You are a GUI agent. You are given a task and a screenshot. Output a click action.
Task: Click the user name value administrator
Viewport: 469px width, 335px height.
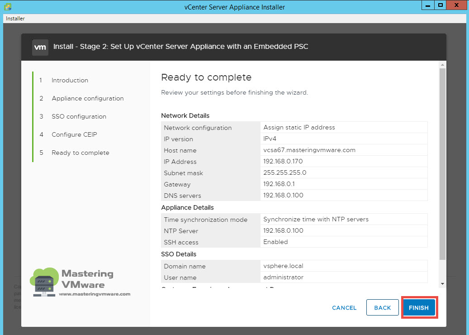[x=283, y=277]
